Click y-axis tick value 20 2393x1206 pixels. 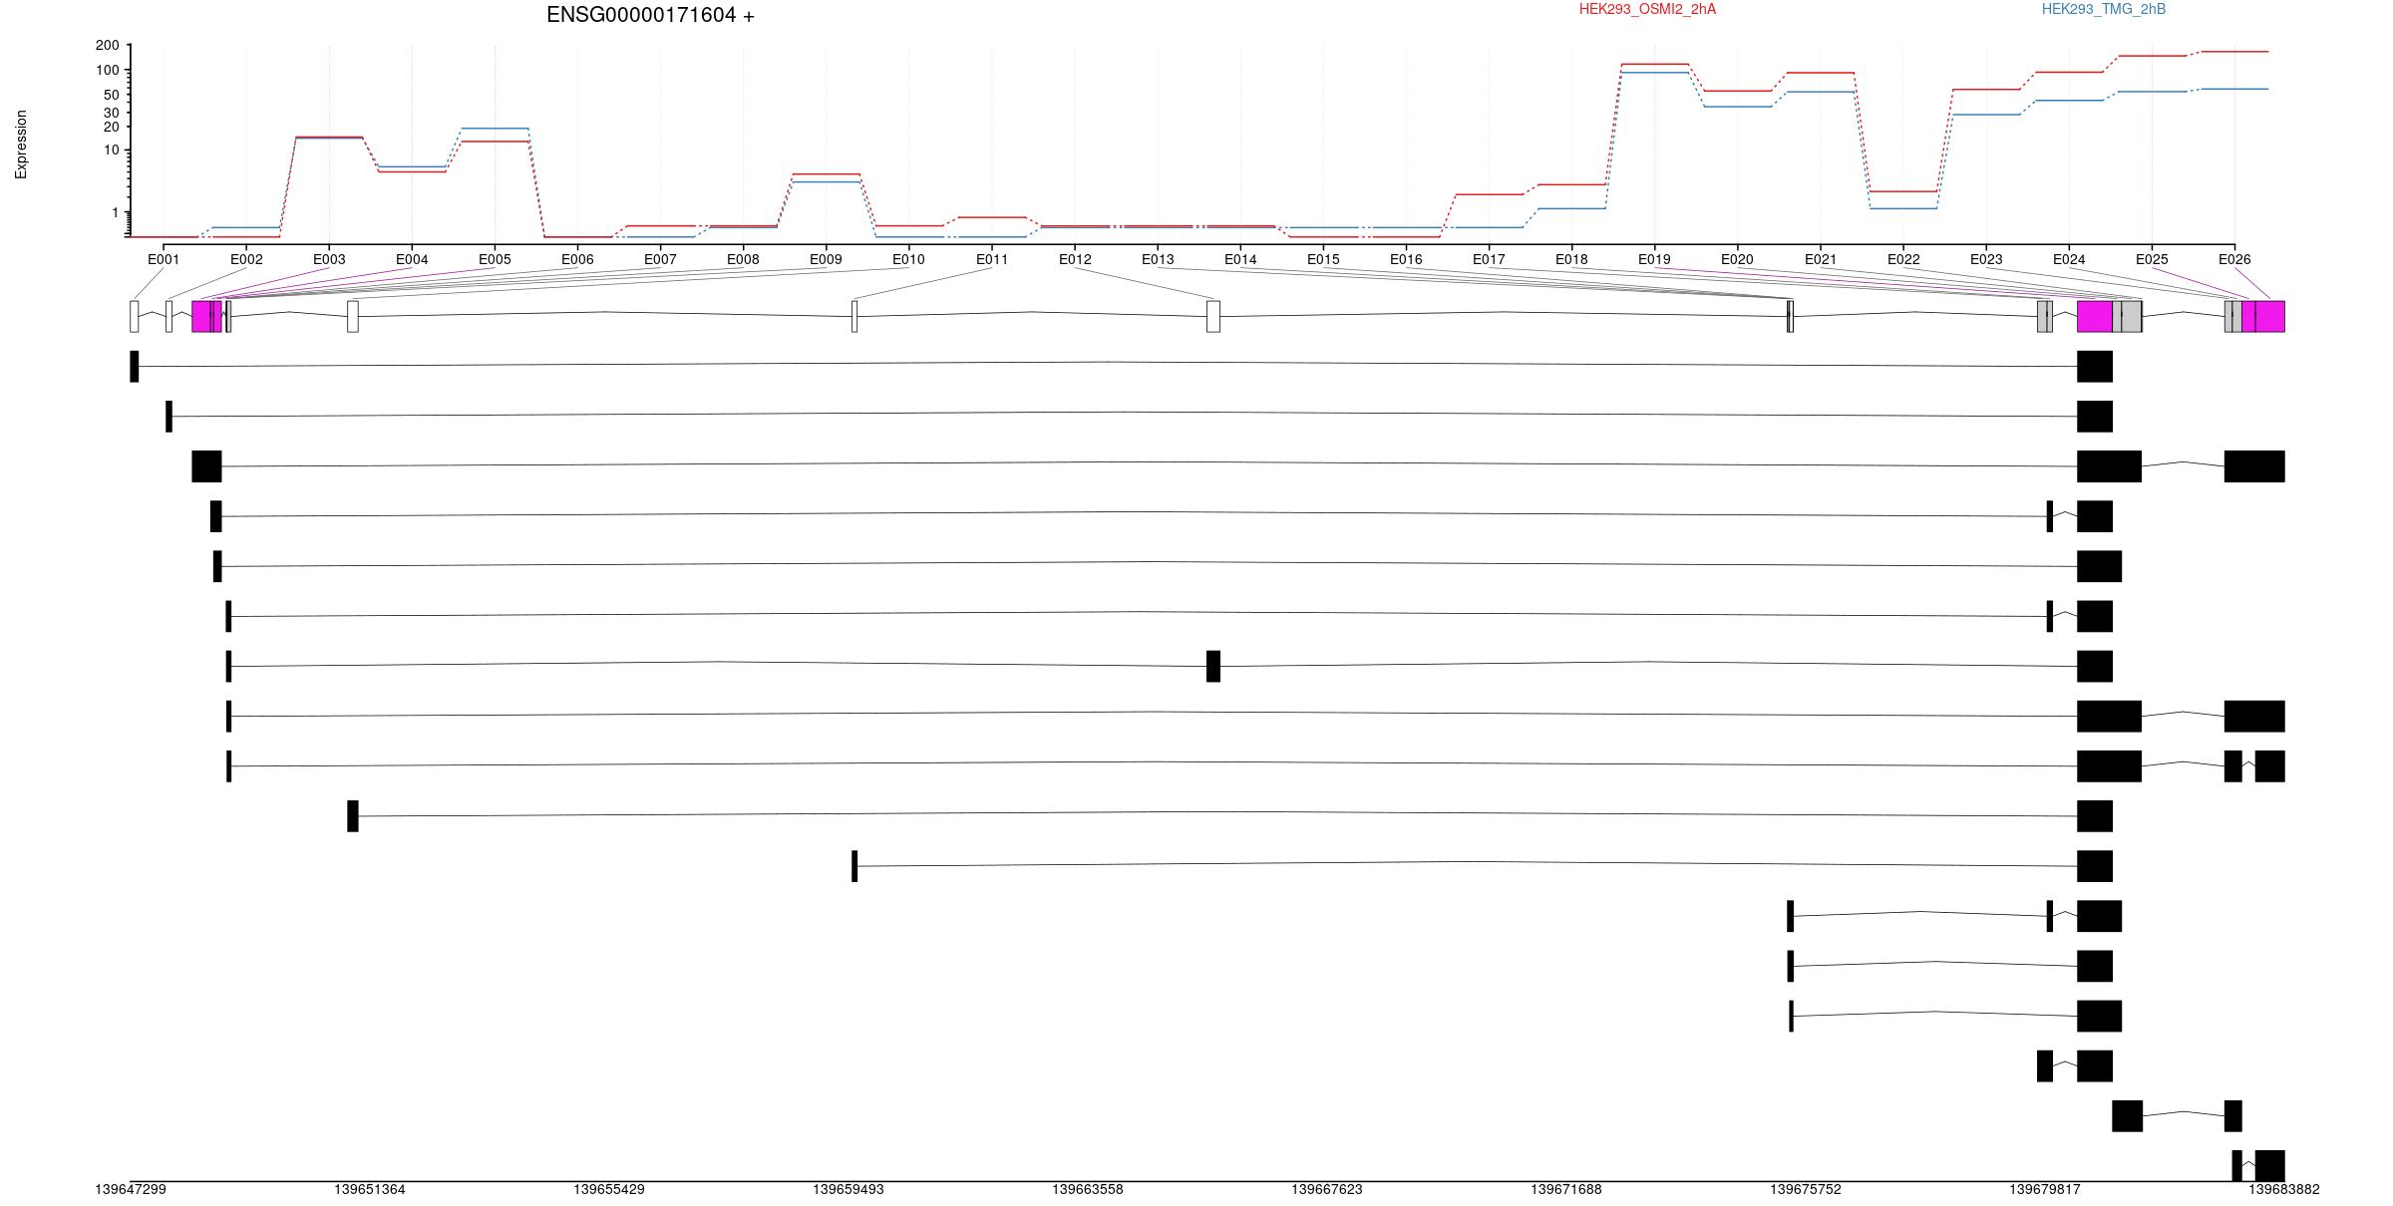(x=112, y=128)
